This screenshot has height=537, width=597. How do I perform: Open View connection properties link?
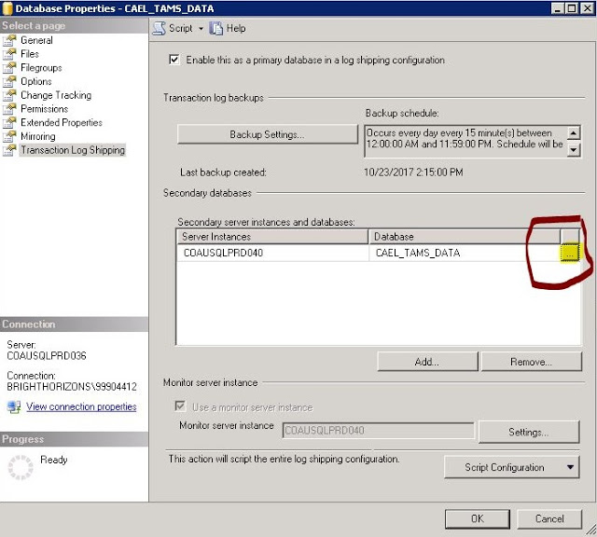81,406
